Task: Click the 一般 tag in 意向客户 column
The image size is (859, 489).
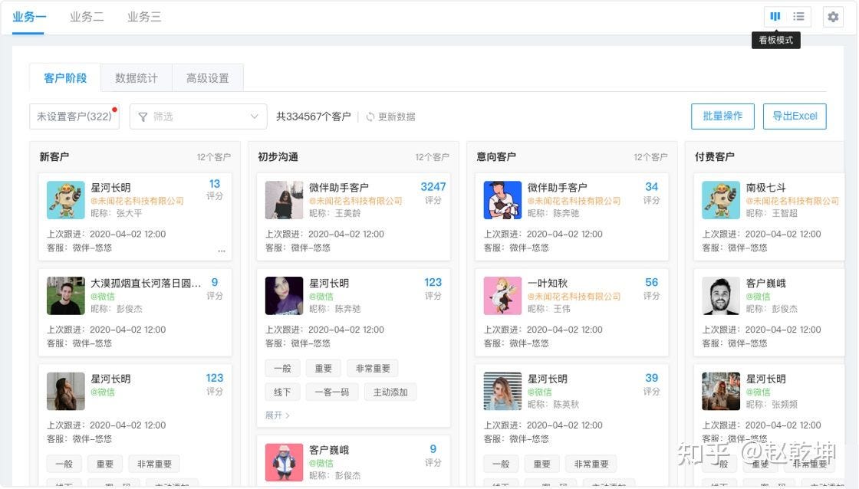Action: tap(501, 464)
